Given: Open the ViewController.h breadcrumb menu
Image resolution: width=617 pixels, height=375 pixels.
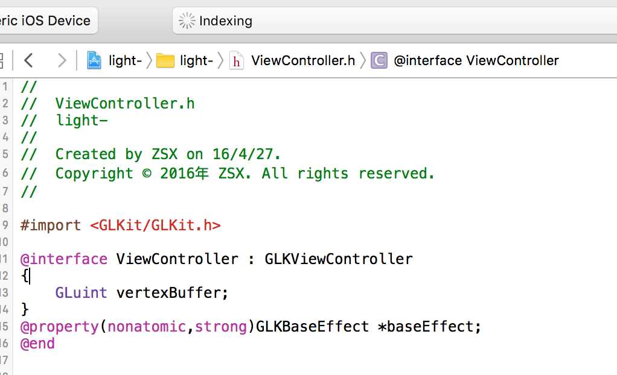Looking at the screenshot, I should coord(303,60).
